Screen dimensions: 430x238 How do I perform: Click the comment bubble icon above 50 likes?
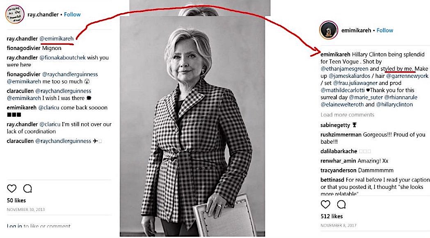27,188
